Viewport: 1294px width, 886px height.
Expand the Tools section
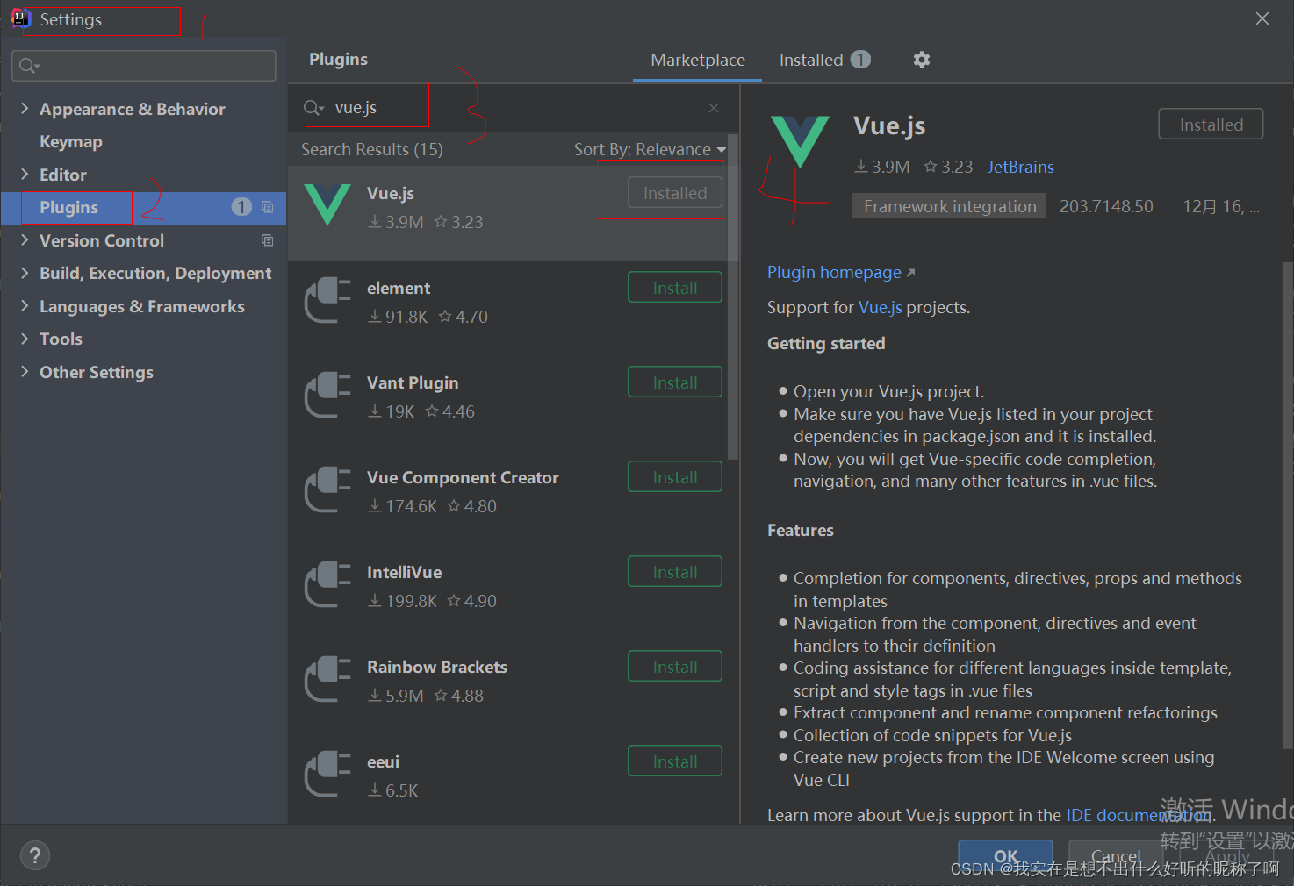25,339
